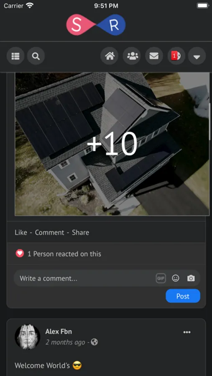Tap the search magnifier icon

pyautogui.click(x=36, y=56)
